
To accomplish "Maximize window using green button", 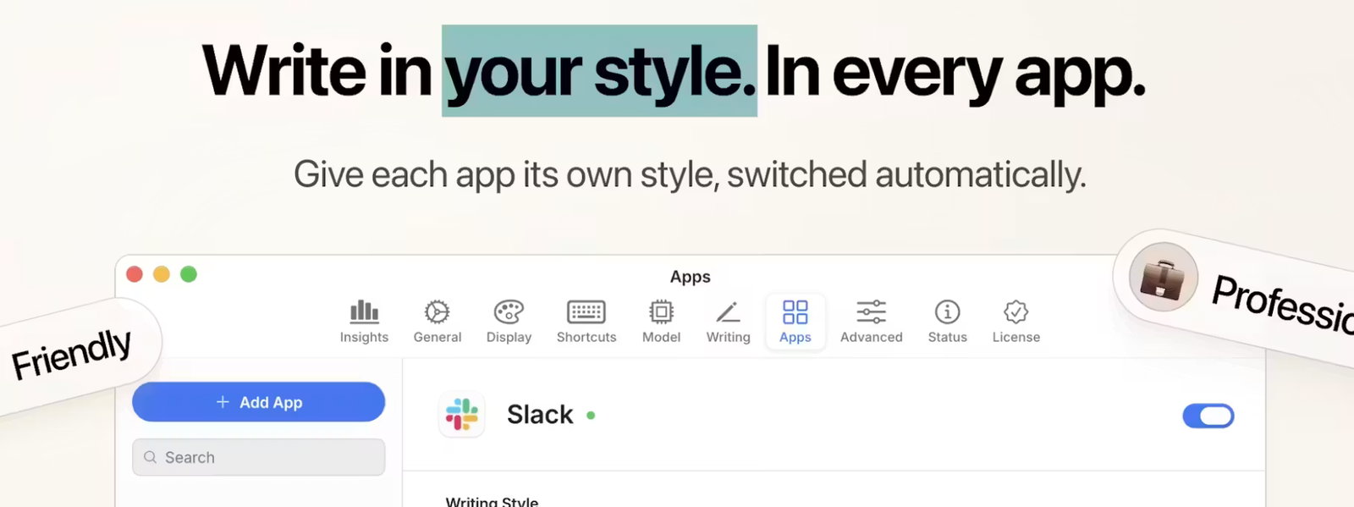I will [189, 274].
